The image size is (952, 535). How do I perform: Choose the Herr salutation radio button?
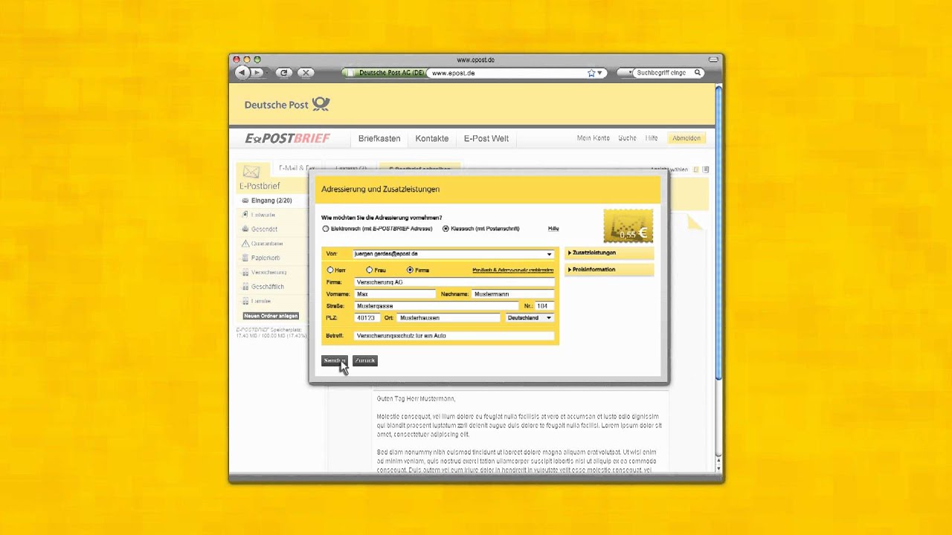pos(330,270)
